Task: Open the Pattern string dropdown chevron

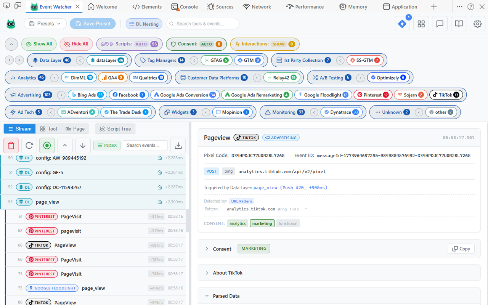Action: (x=306, y=209)
